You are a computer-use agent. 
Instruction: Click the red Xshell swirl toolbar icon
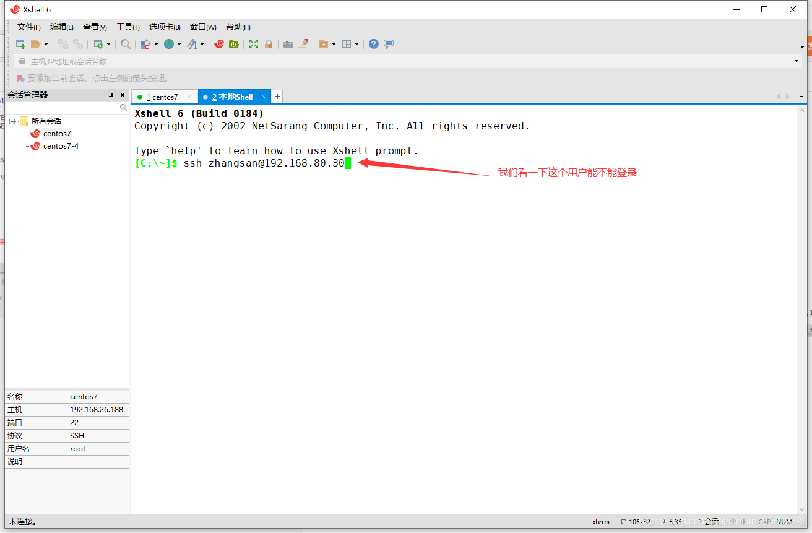point(219,44)
